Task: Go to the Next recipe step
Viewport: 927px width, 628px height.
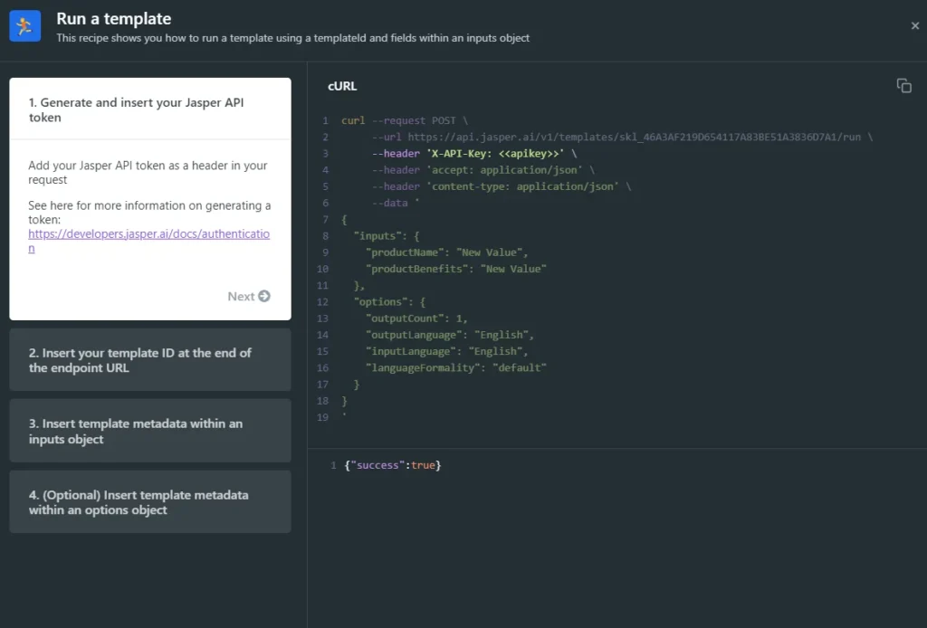Action: click(248, 296)
